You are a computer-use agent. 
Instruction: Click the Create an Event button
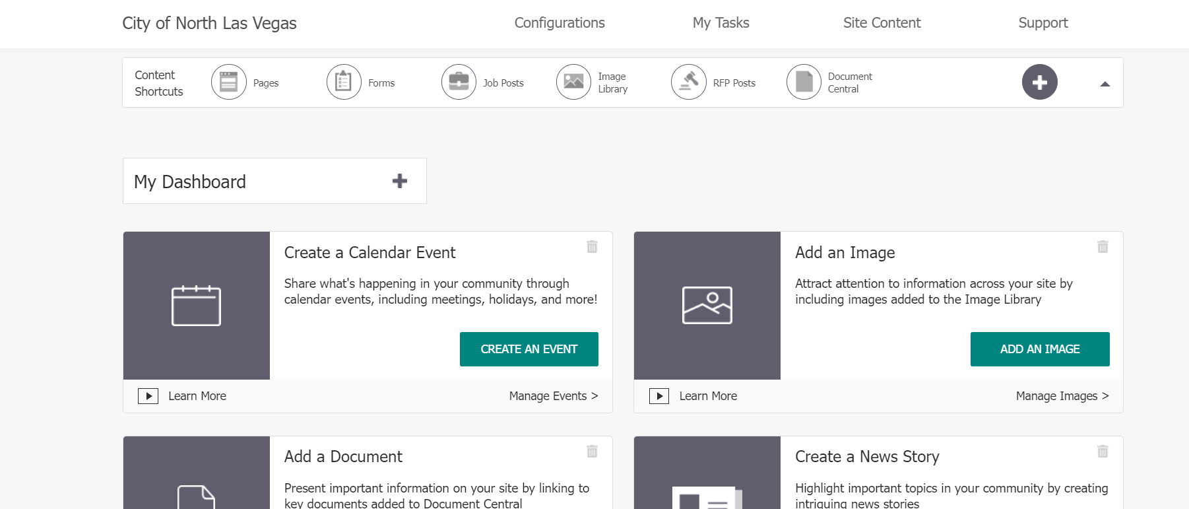(529, 349)
